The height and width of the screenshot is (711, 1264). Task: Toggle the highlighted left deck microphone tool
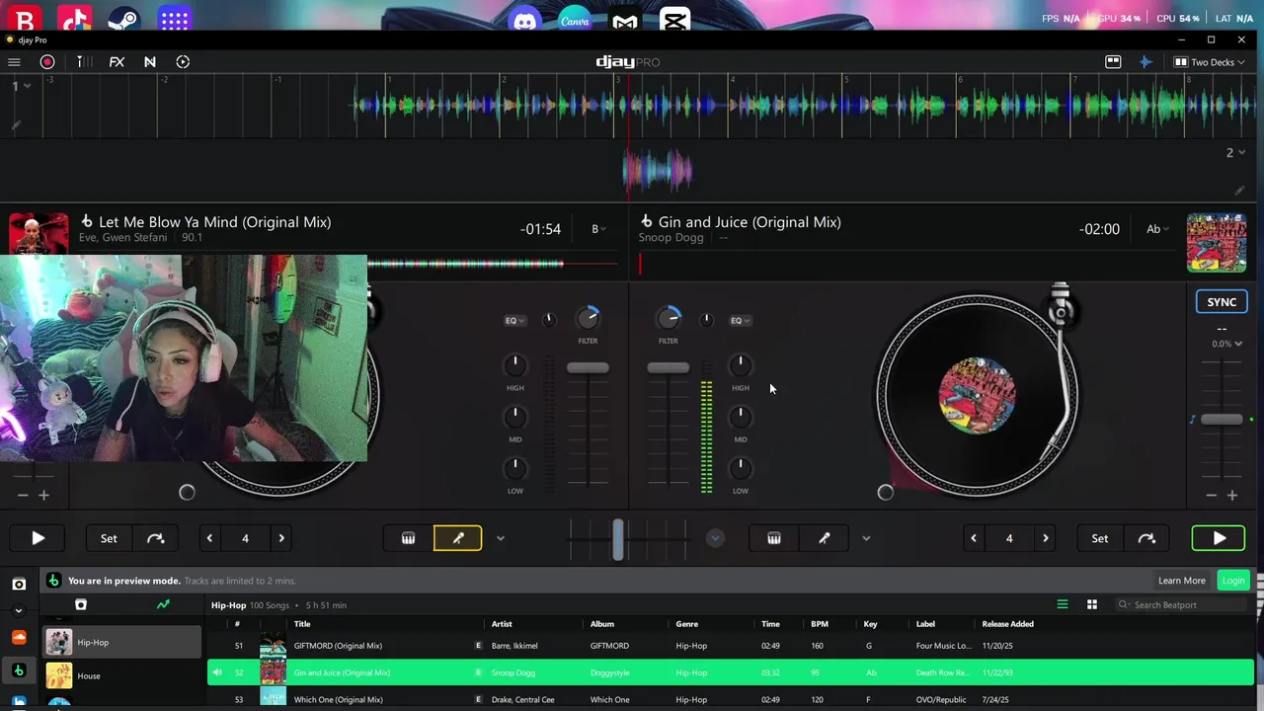(x=458, y=538)
